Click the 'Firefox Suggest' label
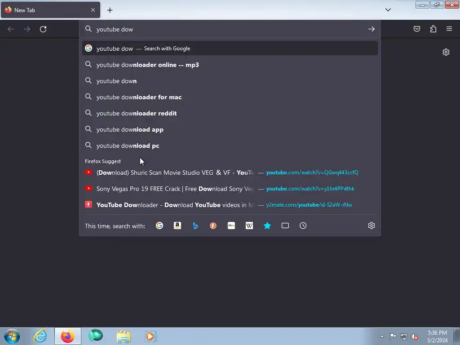 103,161
